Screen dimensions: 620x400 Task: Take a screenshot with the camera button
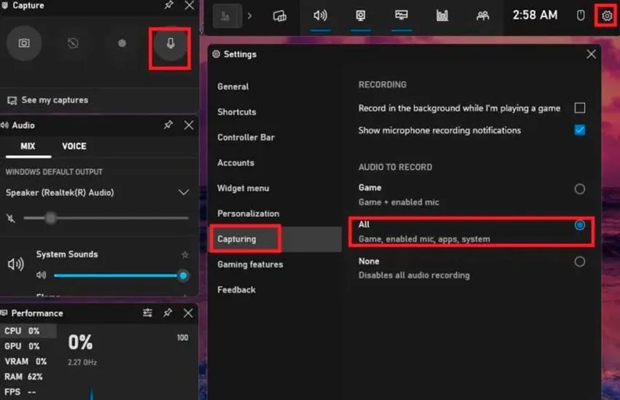24,43
